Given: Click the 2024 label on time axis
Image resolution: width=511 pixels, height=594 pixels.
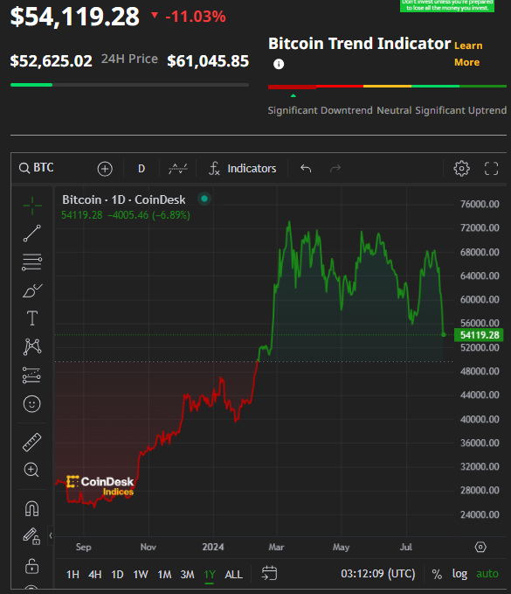Looking at the screenshot, I should click(x=213, y=547).
